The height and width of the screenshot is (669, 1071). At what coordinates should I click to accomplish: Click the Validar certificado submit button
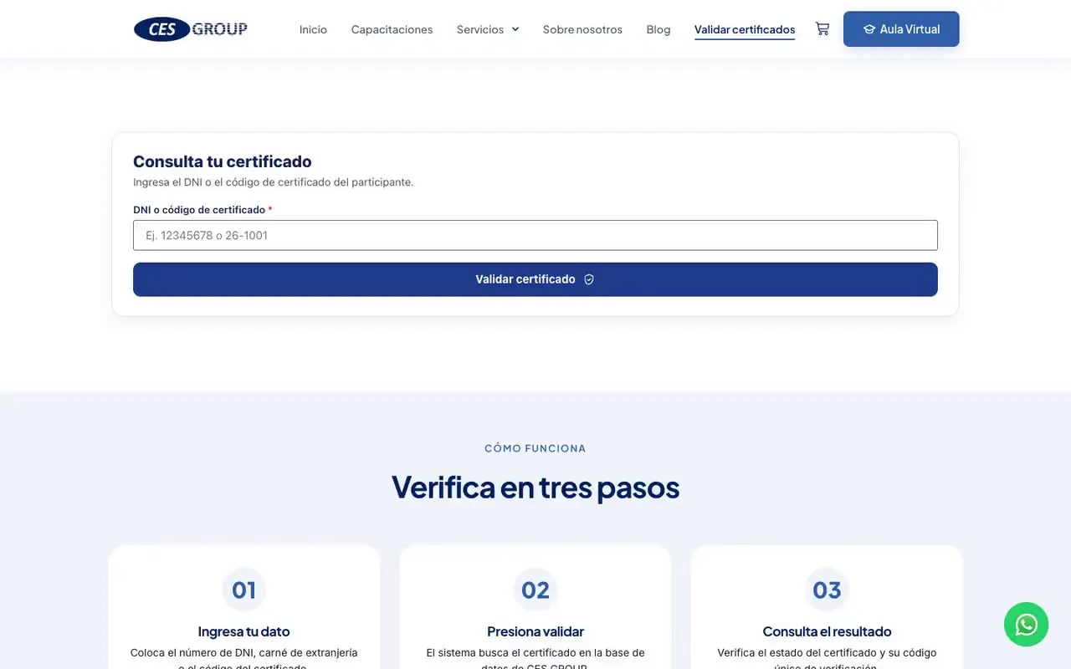coord(535,279)
